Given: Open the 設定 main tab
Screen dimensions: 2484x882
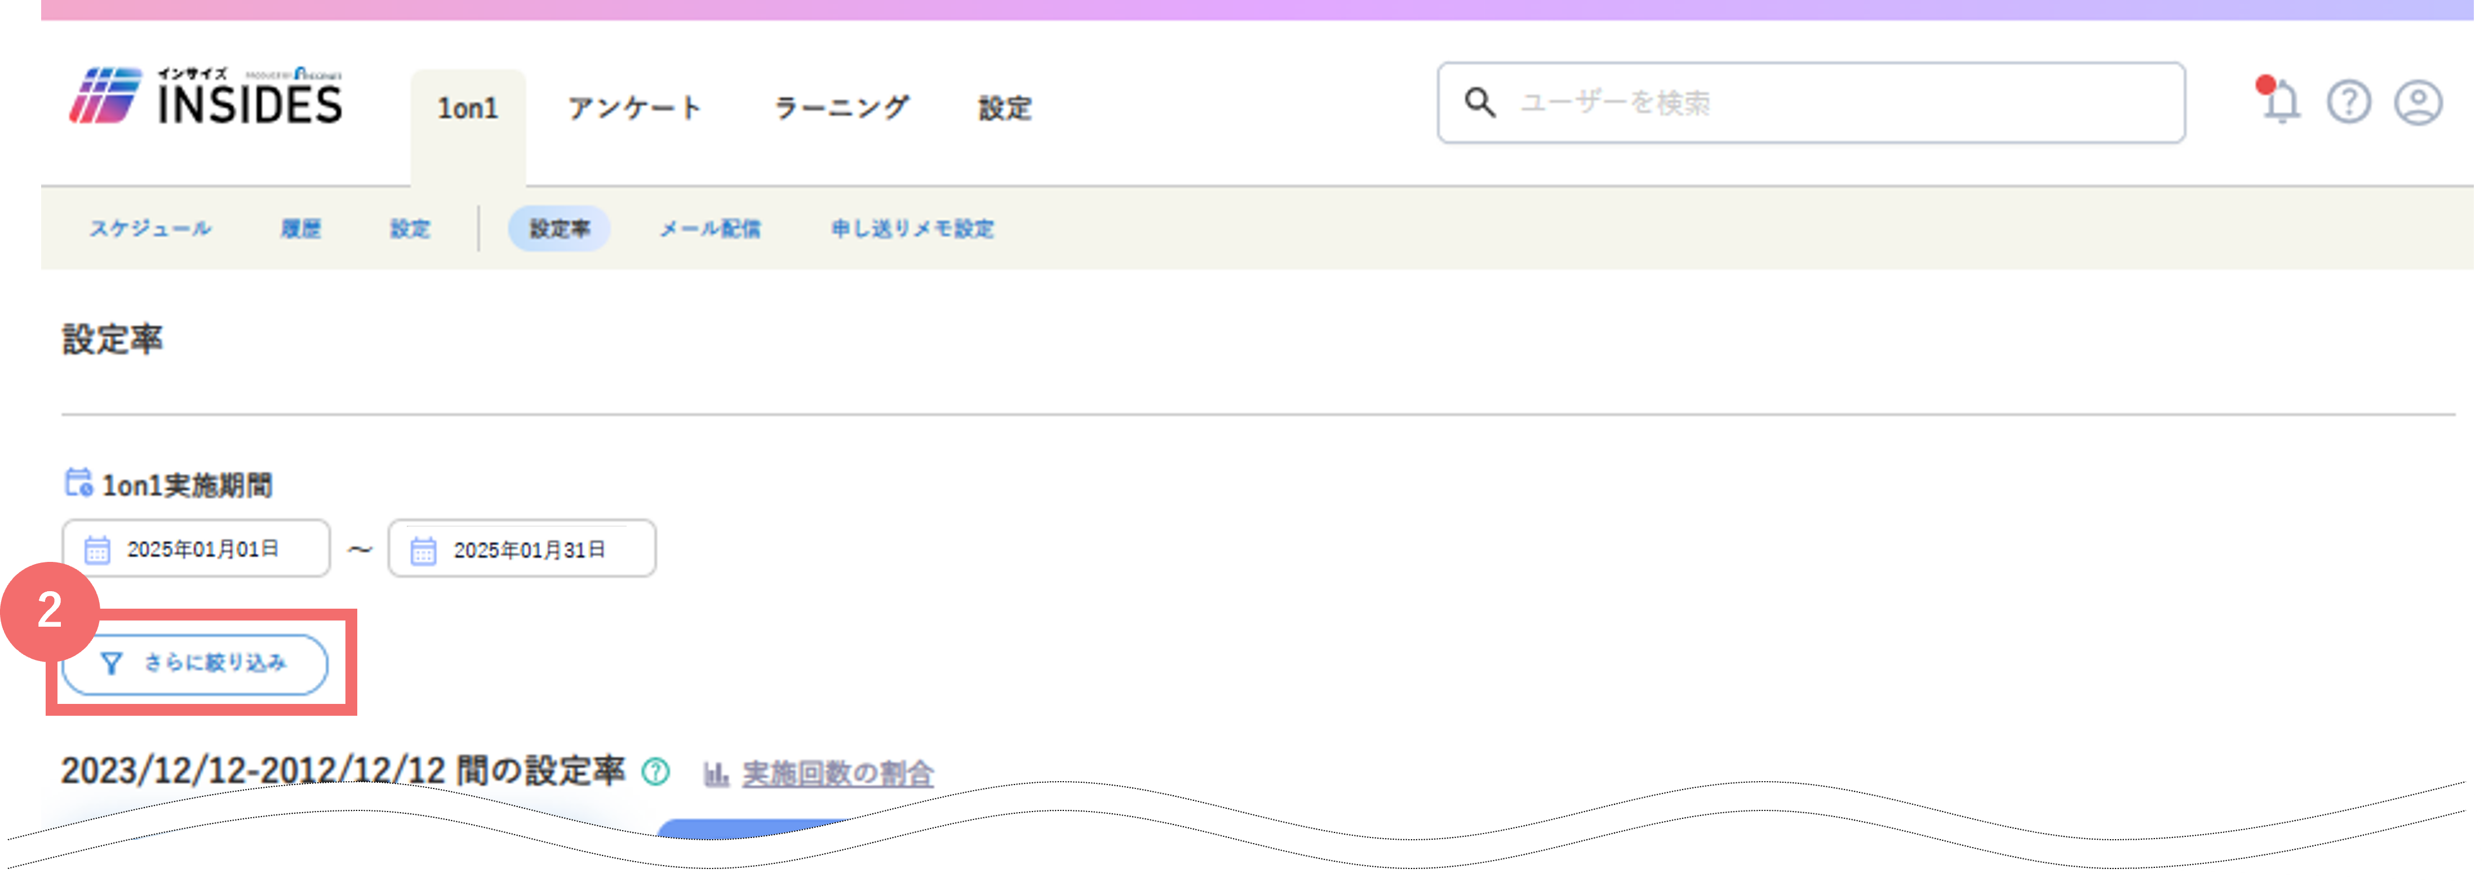Looking at the screenshot, I should [x=1005, y=108].
